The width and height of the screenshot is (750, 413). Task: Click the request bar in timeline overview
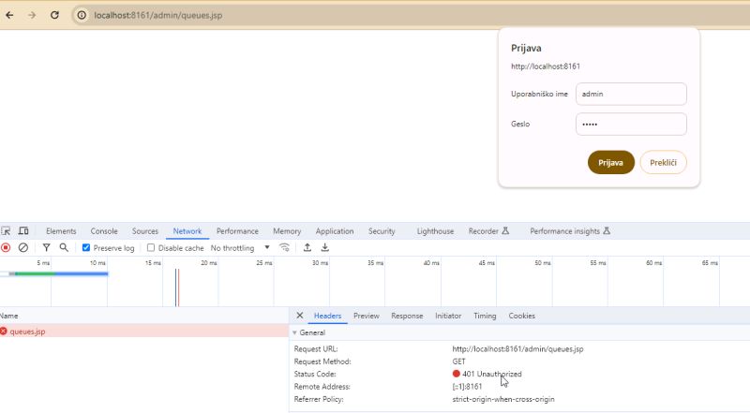(x=58, y=273)
